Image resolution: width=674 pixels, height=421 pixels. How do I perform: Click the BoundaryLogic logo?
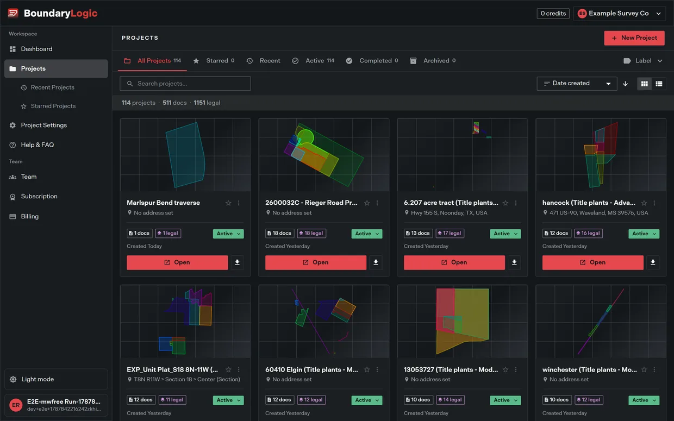click(x=53, y=14)
